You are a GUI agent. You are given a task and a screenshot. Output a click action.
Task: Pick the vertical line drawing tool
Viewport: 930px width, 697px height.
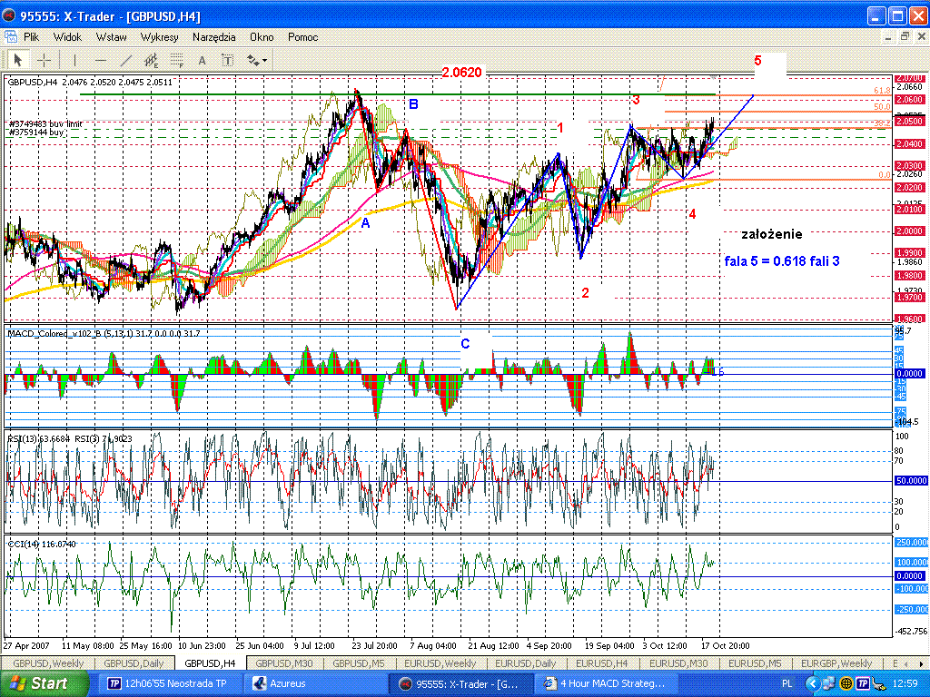tap(74, 60)
